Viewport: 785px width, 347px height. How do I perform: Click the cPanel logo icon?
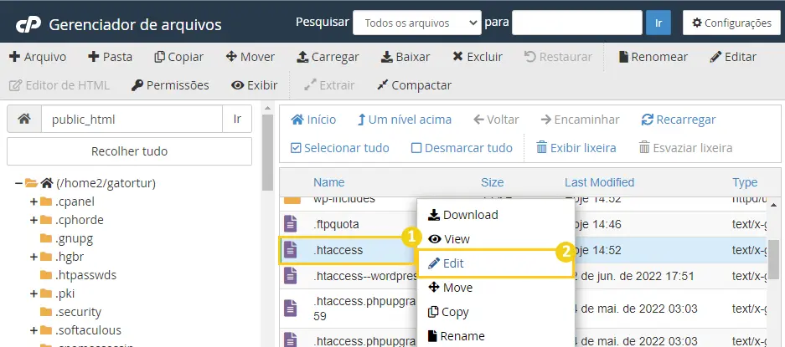[x=28, y=24]
